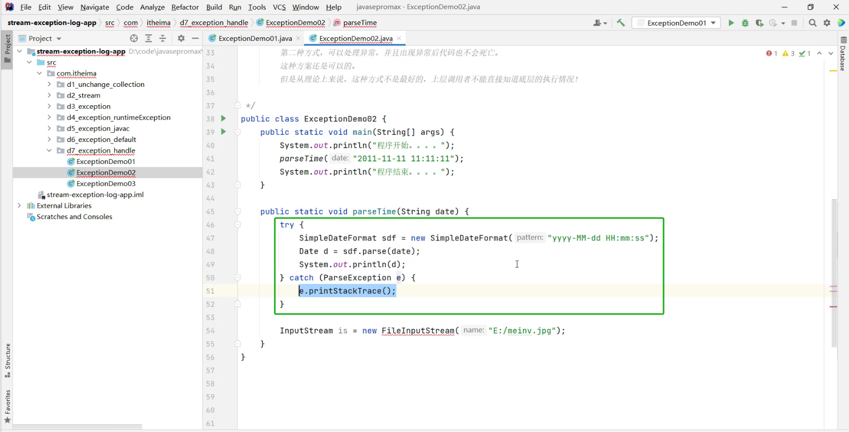Collapse the com.itheima package
The width and height of the screenshot is (849, 432).
(x=39, y=74)
